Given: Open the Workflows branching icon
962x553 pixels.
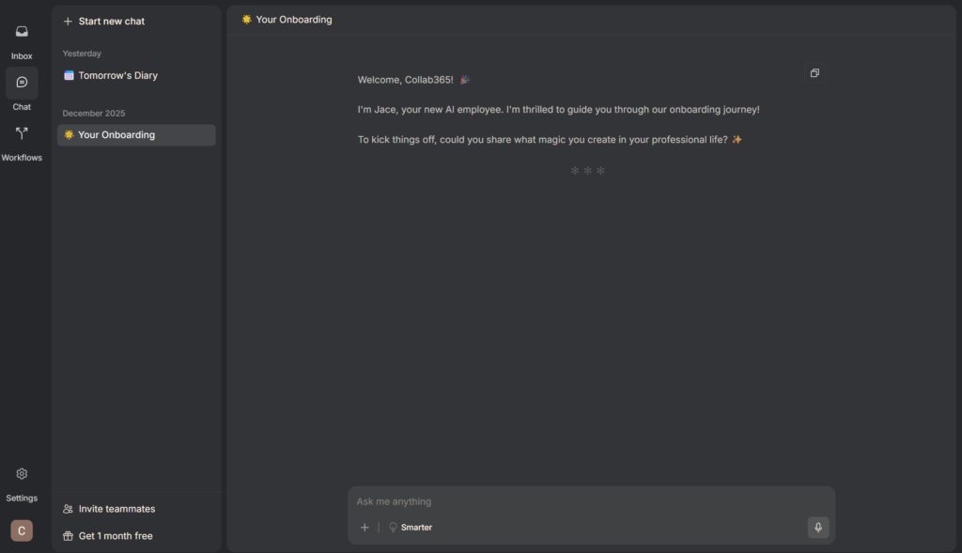Looking at the screenshot, I should tap(22, 133).
